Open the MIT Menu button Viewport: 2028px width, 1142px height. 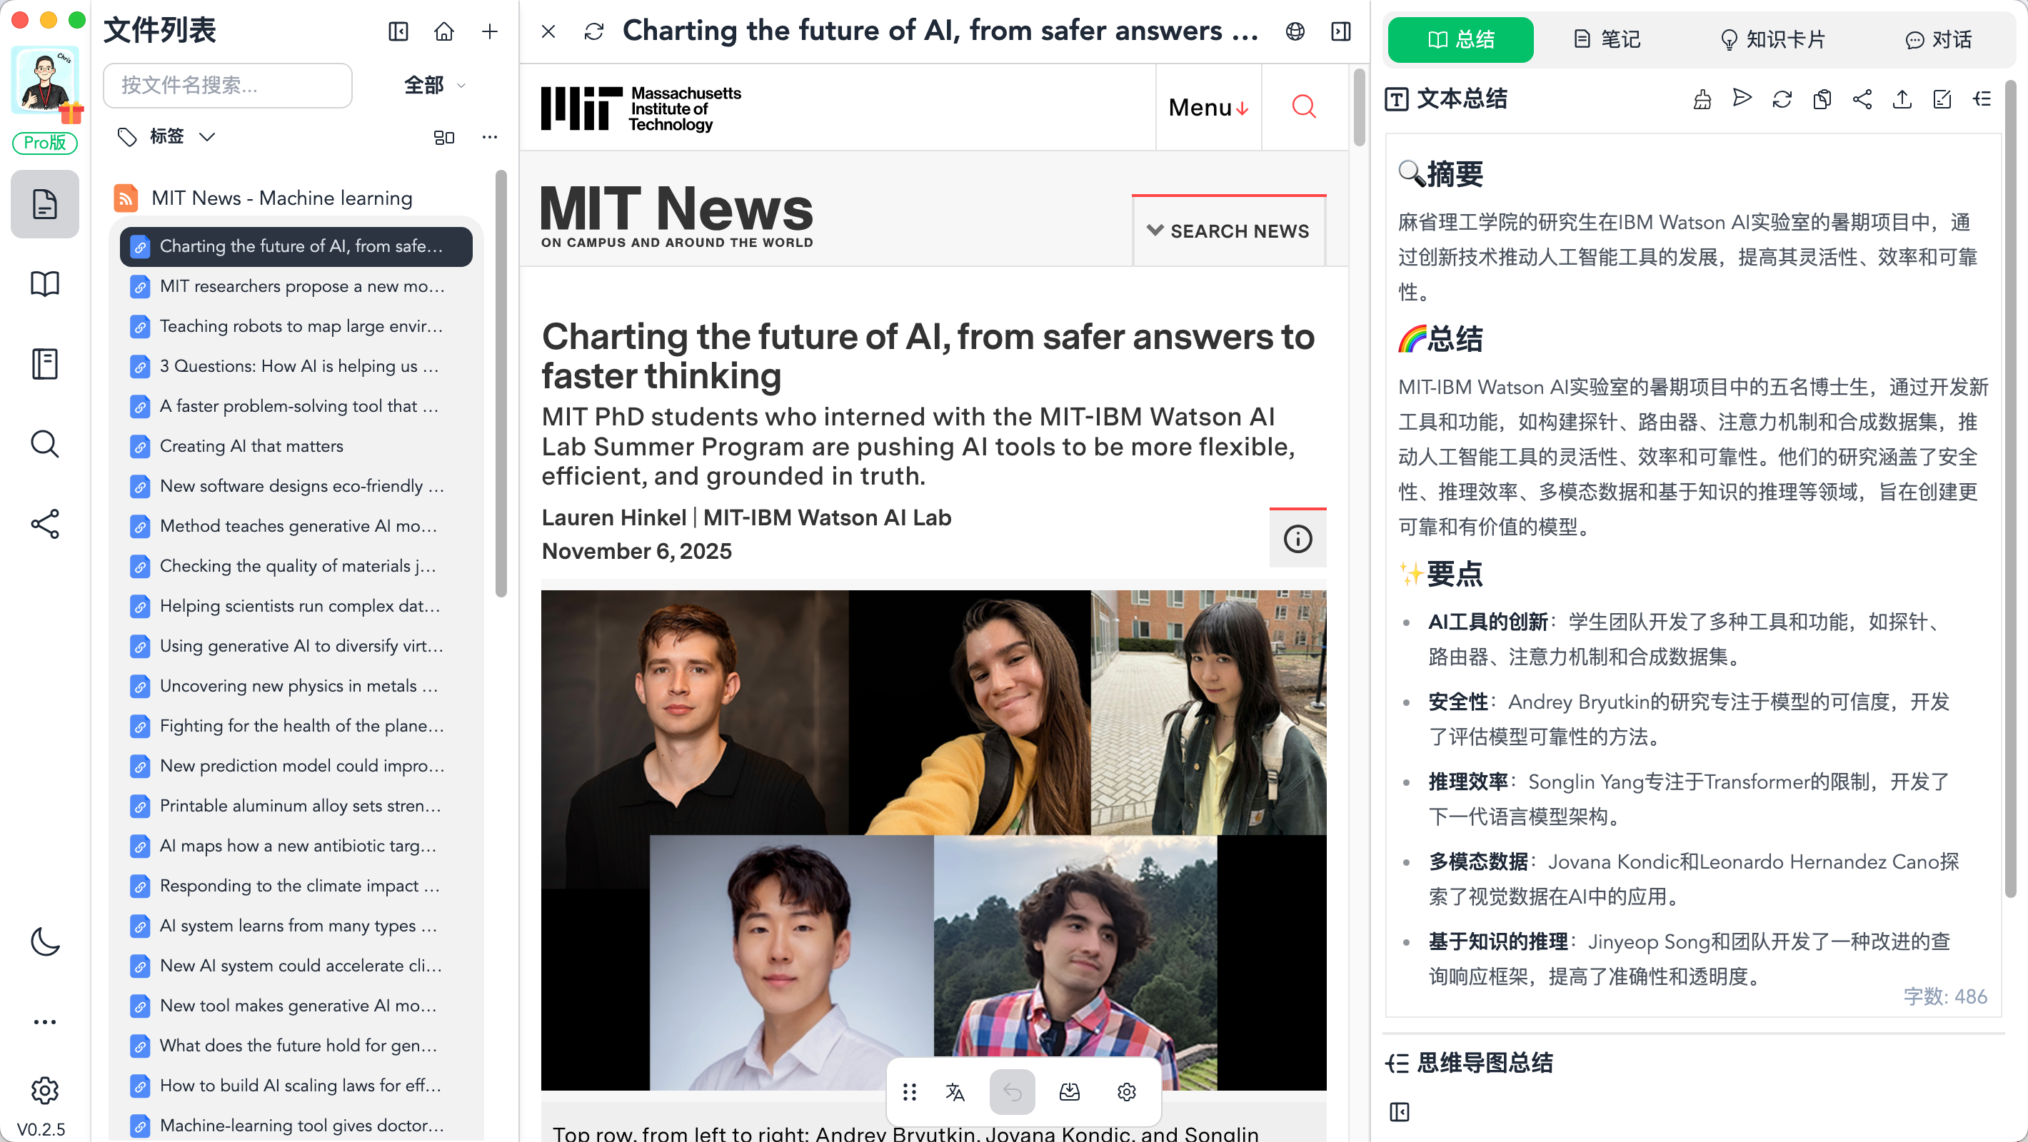tap(1208, 106)
